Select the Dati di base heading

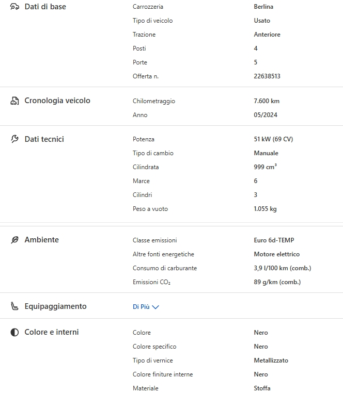coord(45,7)
